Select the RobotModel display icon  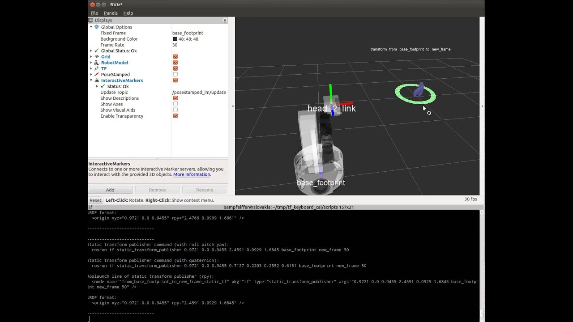tap(97, 63)
